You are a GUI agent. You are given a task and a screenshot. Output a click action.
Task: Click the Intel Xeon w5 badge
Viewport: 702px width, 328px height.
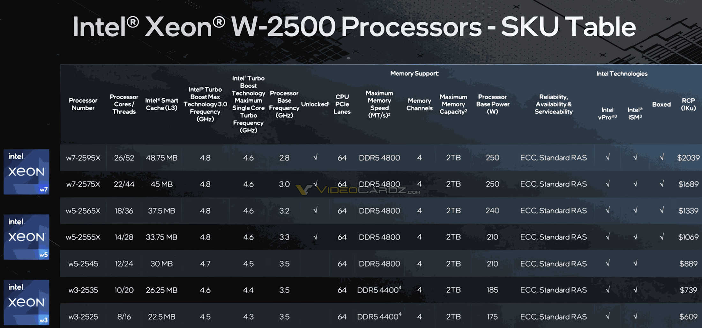click(x=26, y=237)
